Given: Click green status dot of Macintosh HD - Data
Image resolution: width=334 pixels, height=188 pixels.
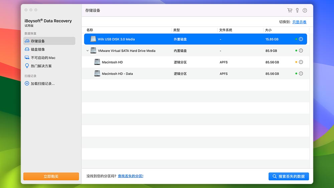Looking at the screenshot, I should pos(296,74).
